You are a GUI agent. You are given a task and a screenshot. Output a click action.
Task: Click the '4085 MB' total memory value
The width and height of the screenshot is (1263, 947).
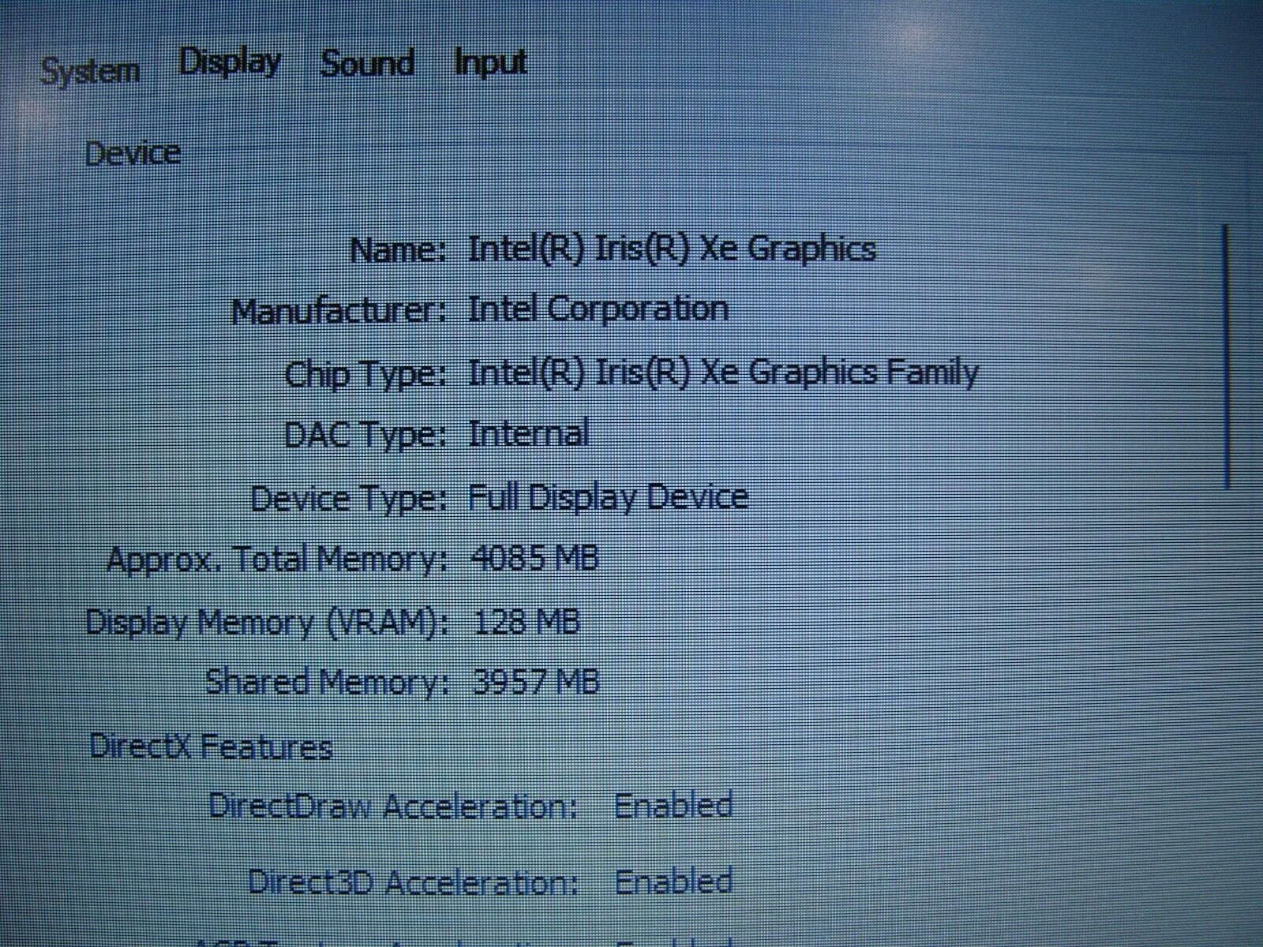tap(534, 560)
